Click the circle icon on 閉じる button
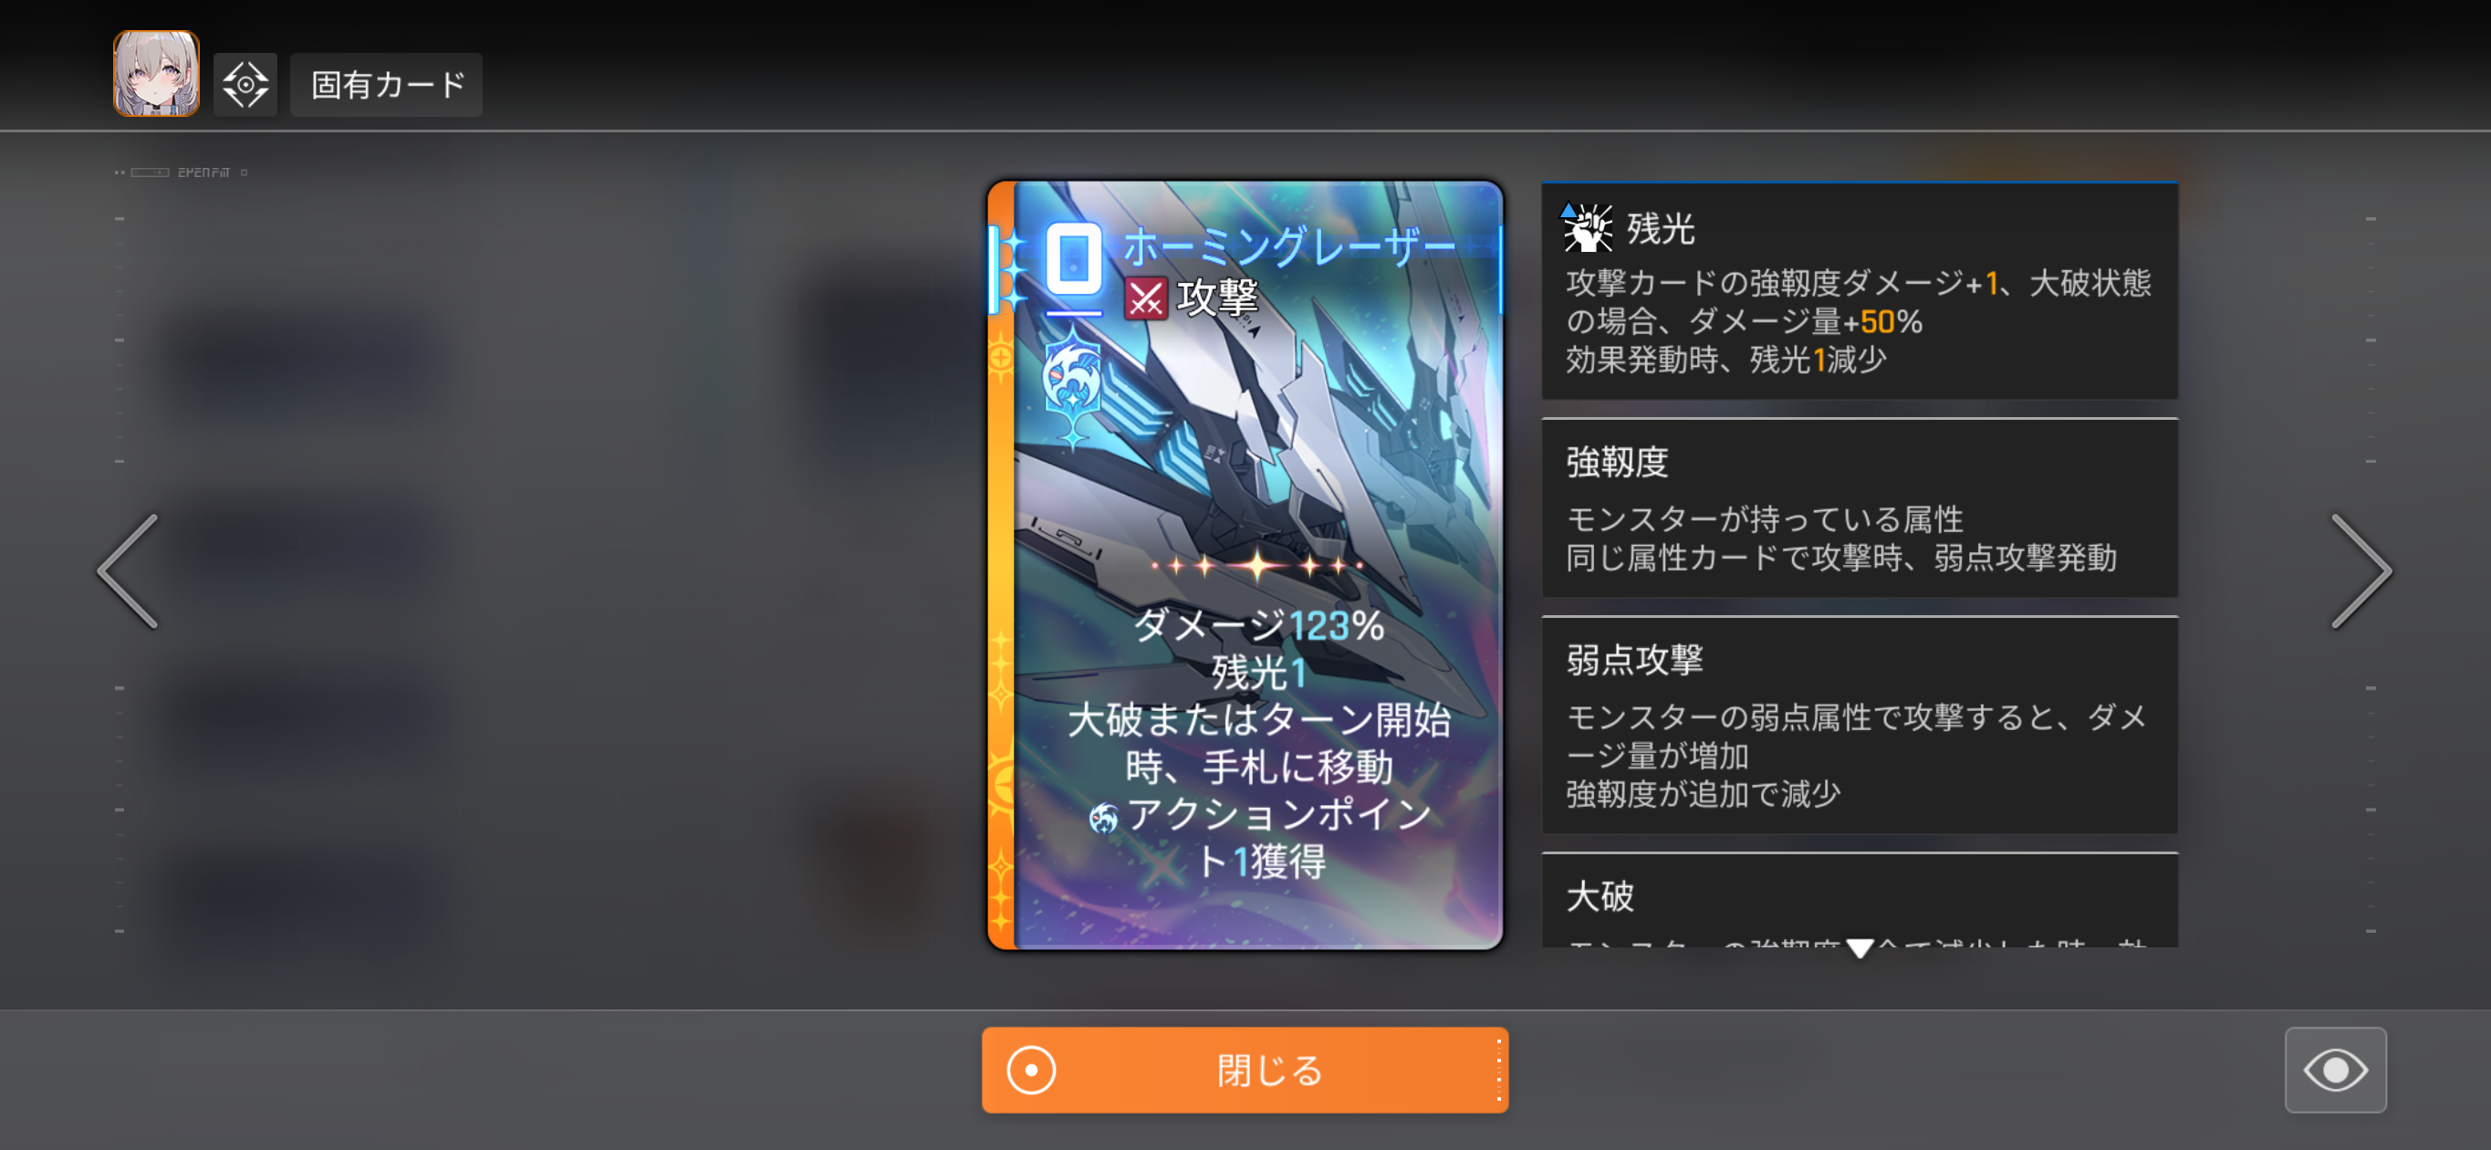The image size is (2491, 1150). point(1031,1071)
